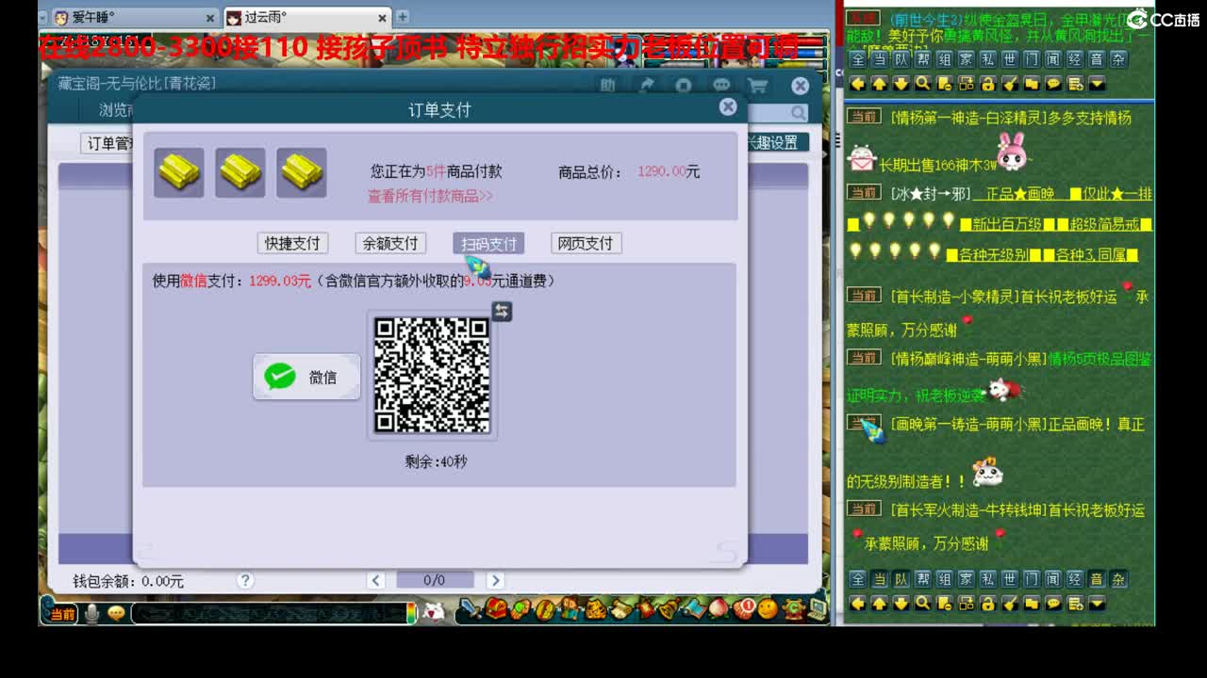Click the 助 help icon in 藏宝阁 title bar

[608, 86]
